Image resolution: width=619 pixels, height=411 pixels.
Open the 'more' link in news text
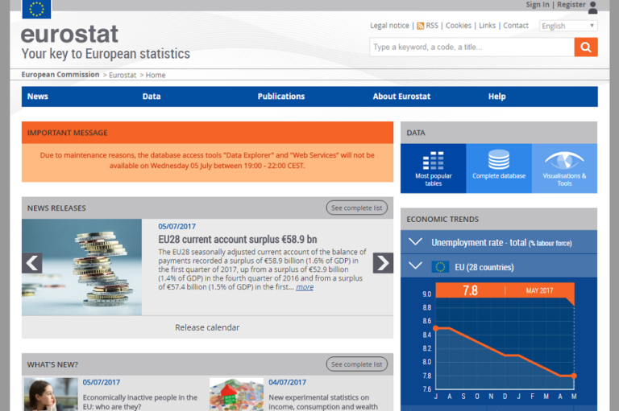305,287
